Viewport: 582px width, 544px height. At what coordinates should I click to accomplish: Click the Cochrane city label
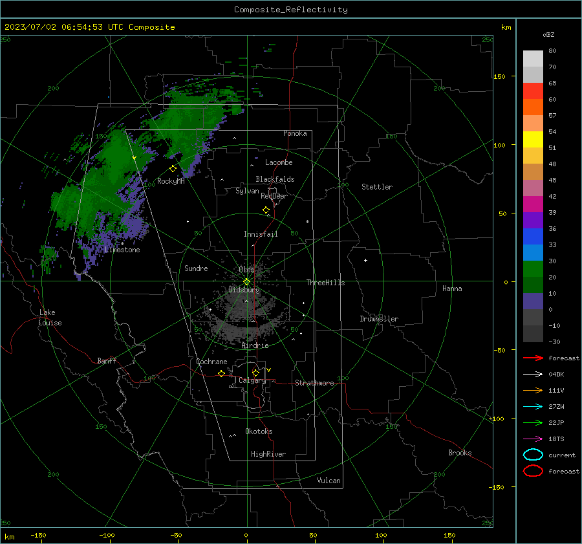[211, 362]
